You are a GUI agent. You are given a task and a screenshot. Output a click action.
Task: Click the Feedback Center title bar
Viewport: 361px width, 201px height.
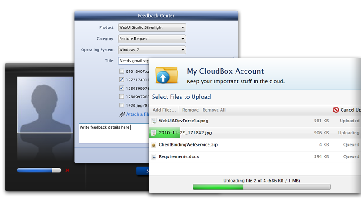coord(156,16)
